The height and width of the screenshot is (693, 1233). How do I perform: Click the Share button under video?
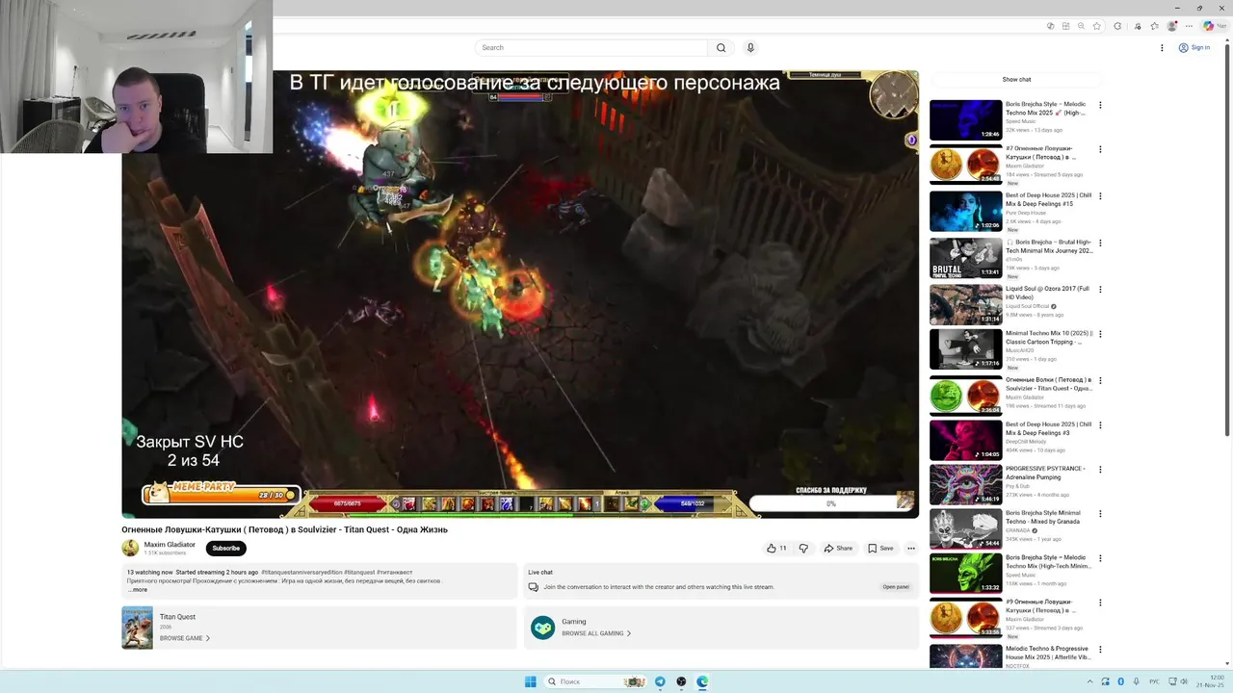(838, 548)
